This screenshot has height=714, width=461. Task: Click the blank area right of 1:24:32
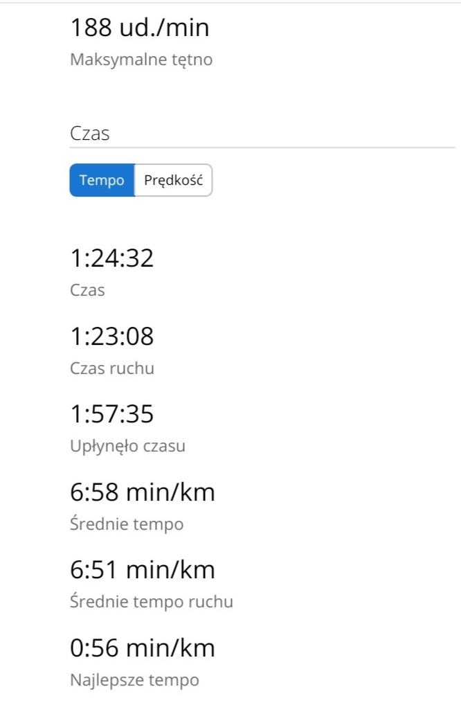pyautogui.click(x=305, y=258)
